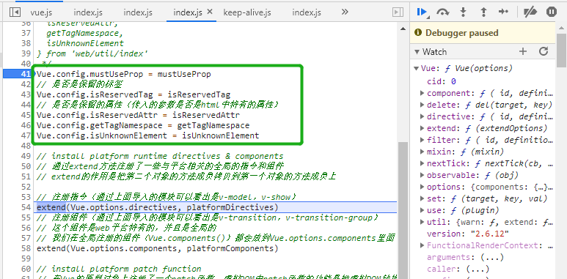
Task: Click the Step arrow icon
Action: 503,12
